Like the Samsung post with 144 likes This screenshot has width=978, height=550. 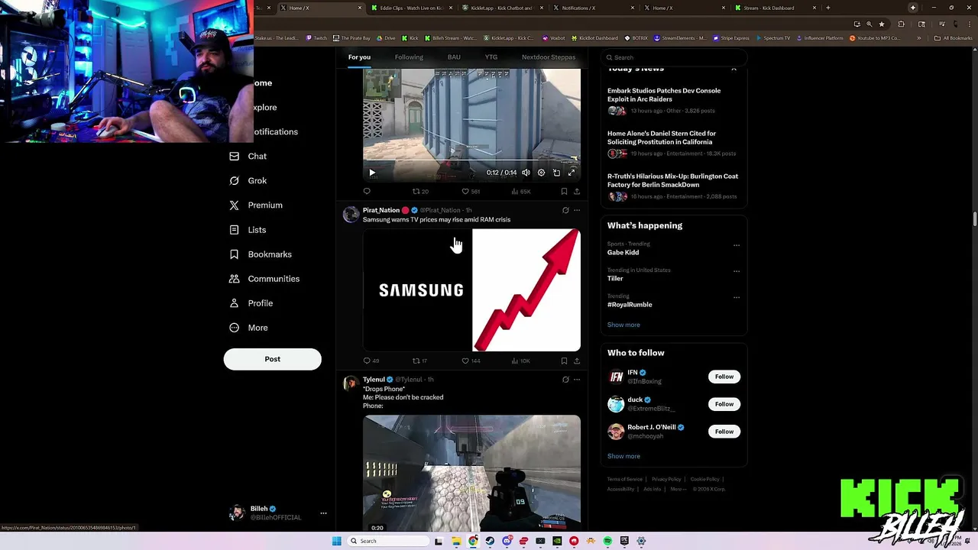click(471, 361)
